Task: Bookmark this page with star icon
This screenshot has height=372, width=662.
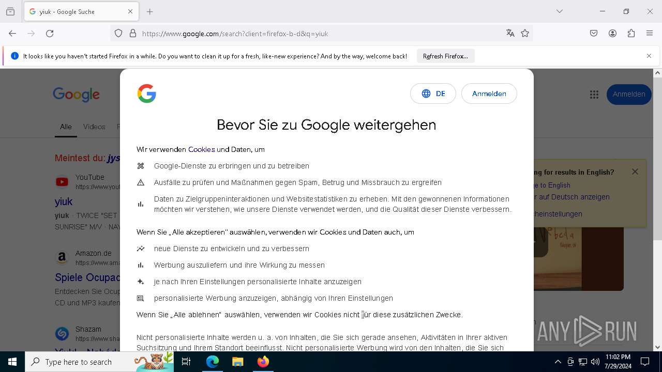Action: [x=525, y=34]
